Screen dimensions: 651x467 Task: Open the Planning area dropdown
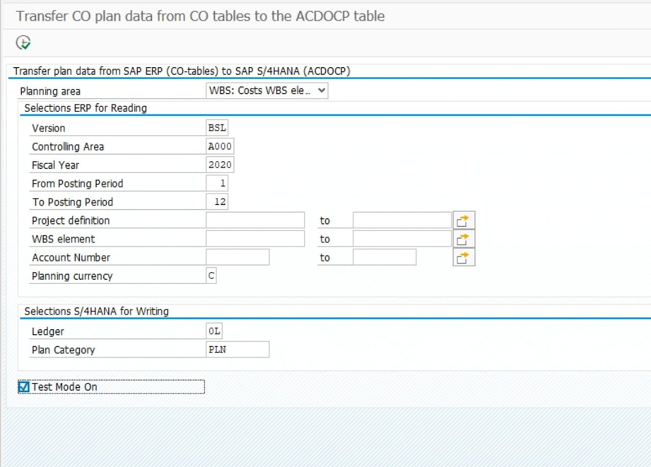(268, 91)
